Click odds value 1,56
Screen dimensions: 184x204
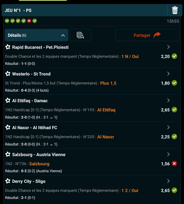[x=165, y=164]
